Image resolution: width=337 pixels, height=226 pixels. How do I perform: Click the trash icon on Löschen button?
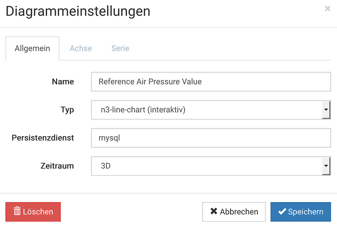(x=17, y=212)
